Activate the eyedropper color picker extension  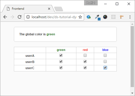coord(98,17)
